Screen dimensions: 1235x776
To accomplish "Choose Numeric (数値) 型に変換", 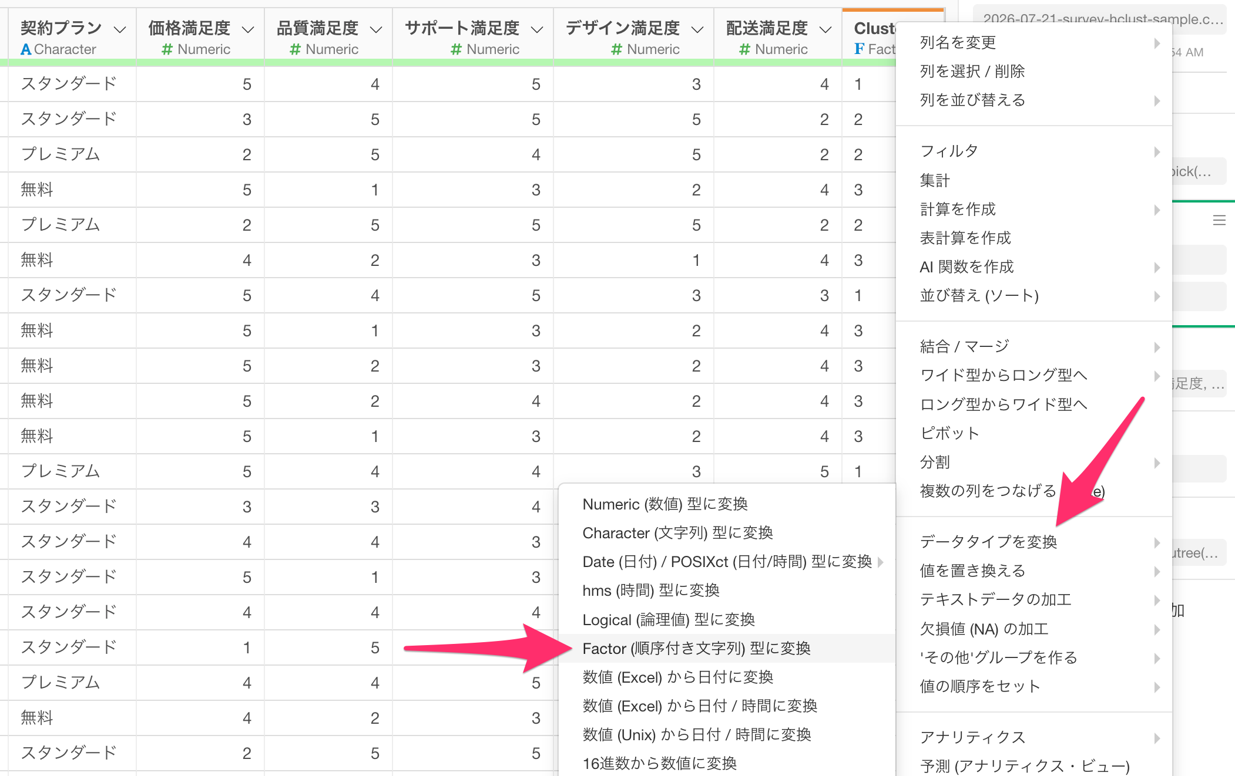I will [727, 504].
